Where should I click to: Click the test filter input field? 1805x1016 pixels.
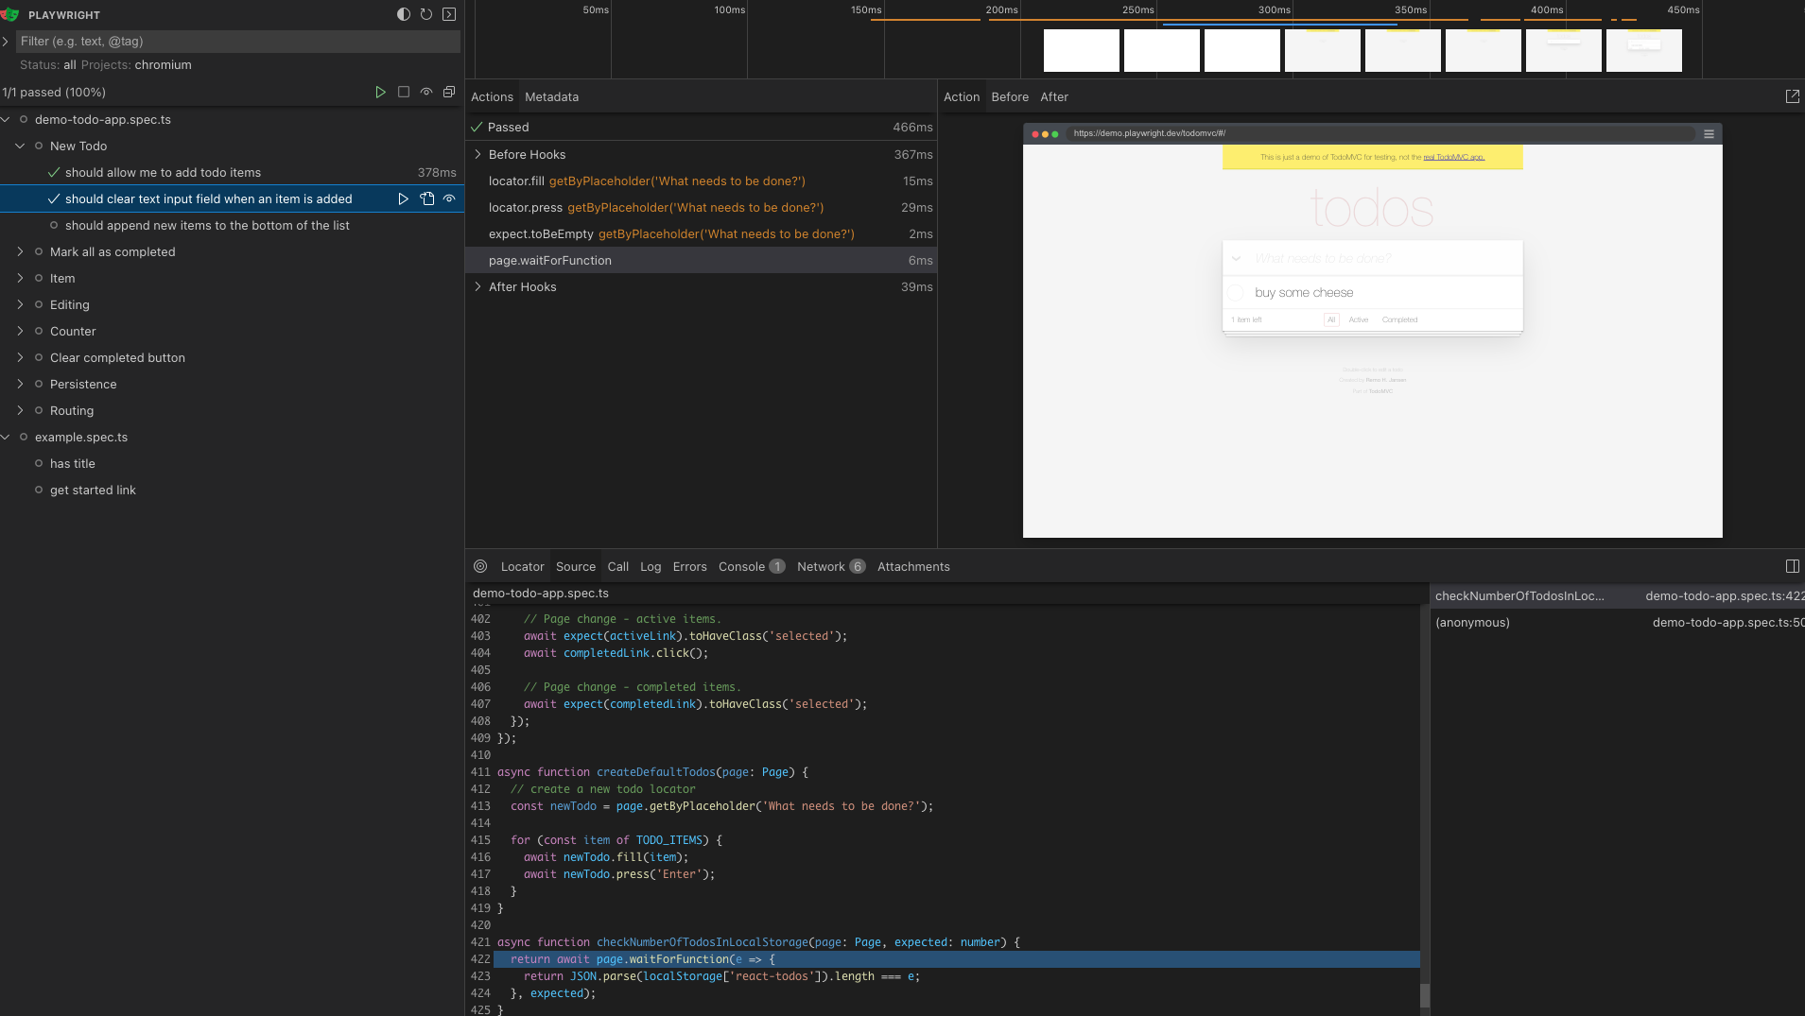(236, 42)
